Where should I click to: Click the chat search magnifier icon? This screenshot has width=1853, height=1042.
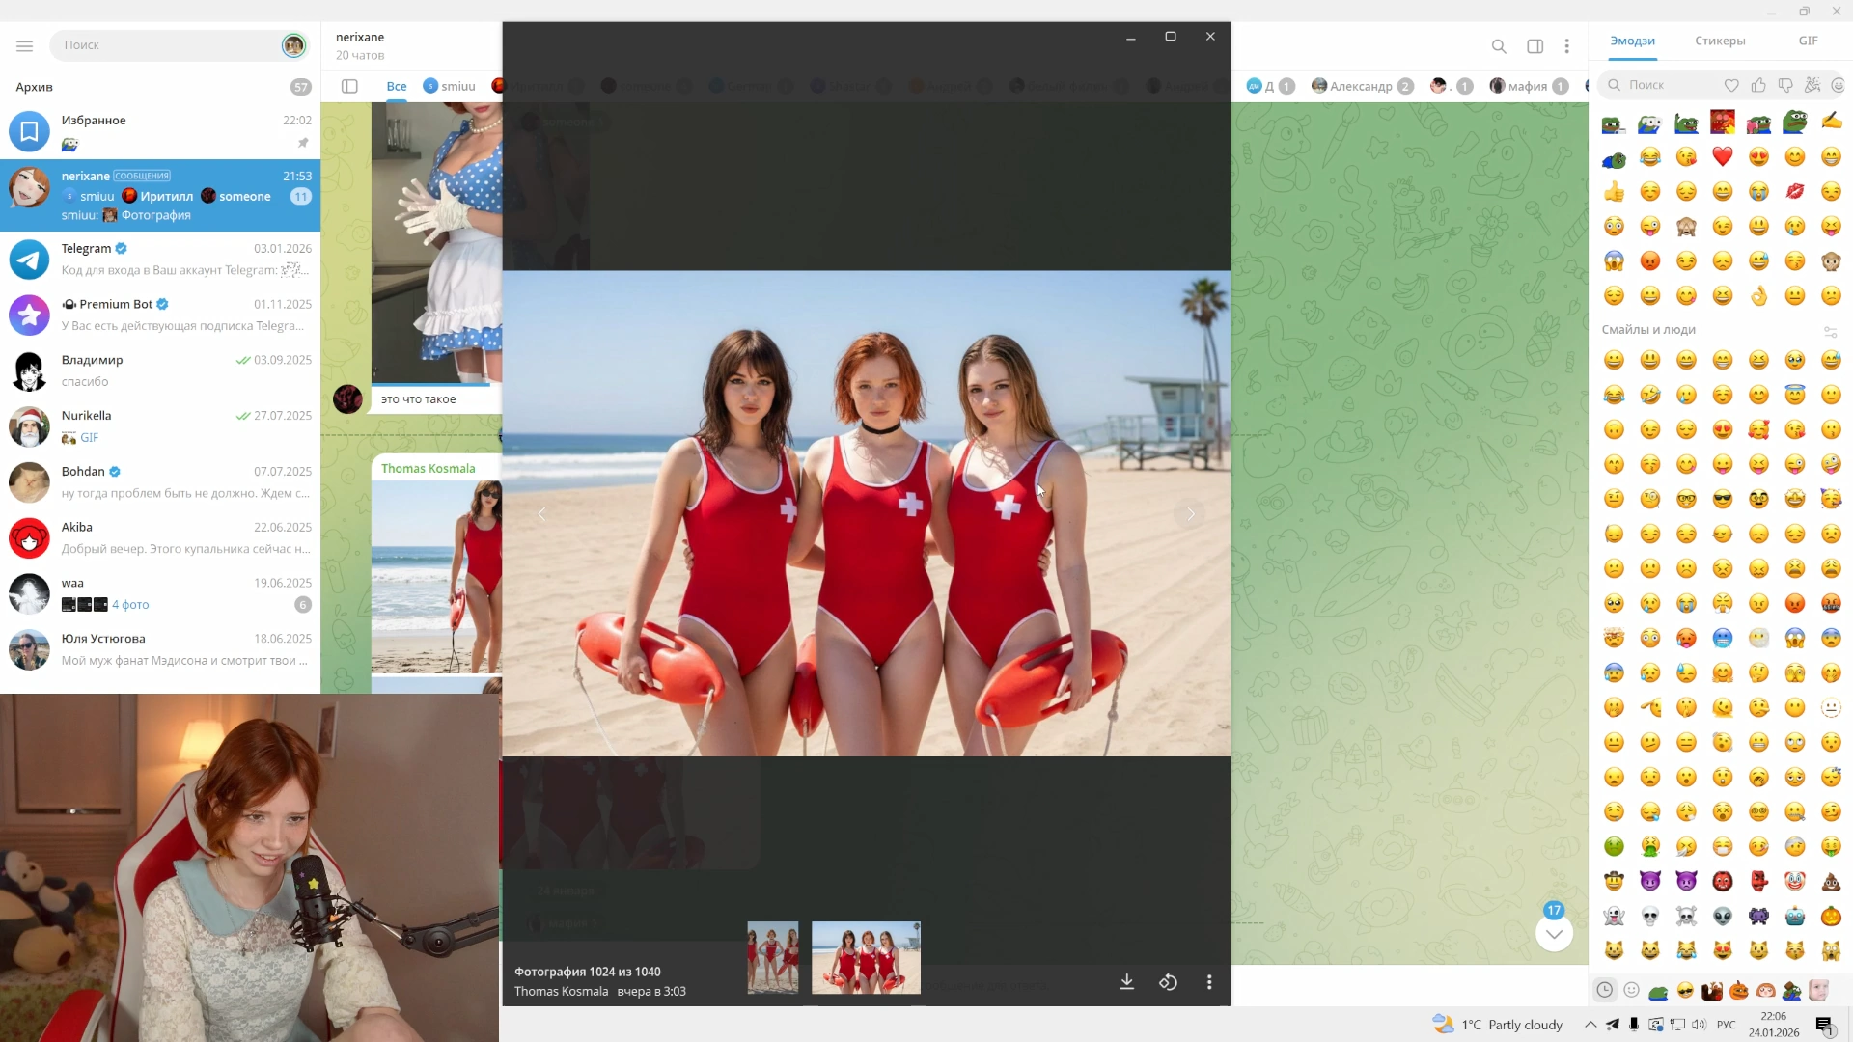1499,46
